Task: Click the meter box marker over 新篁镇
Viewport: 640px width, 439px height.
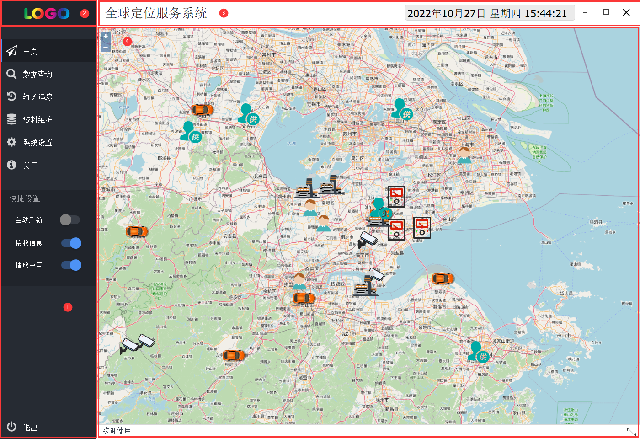Action: click(396, 230)
